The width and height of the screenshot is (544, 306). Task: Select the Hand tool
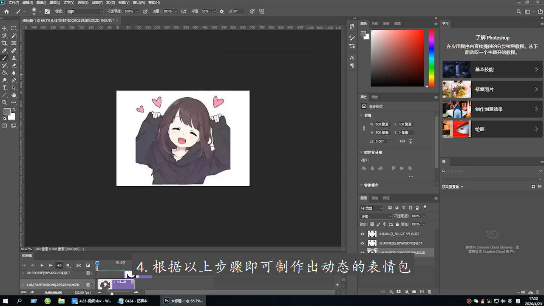tap(14, 95)
